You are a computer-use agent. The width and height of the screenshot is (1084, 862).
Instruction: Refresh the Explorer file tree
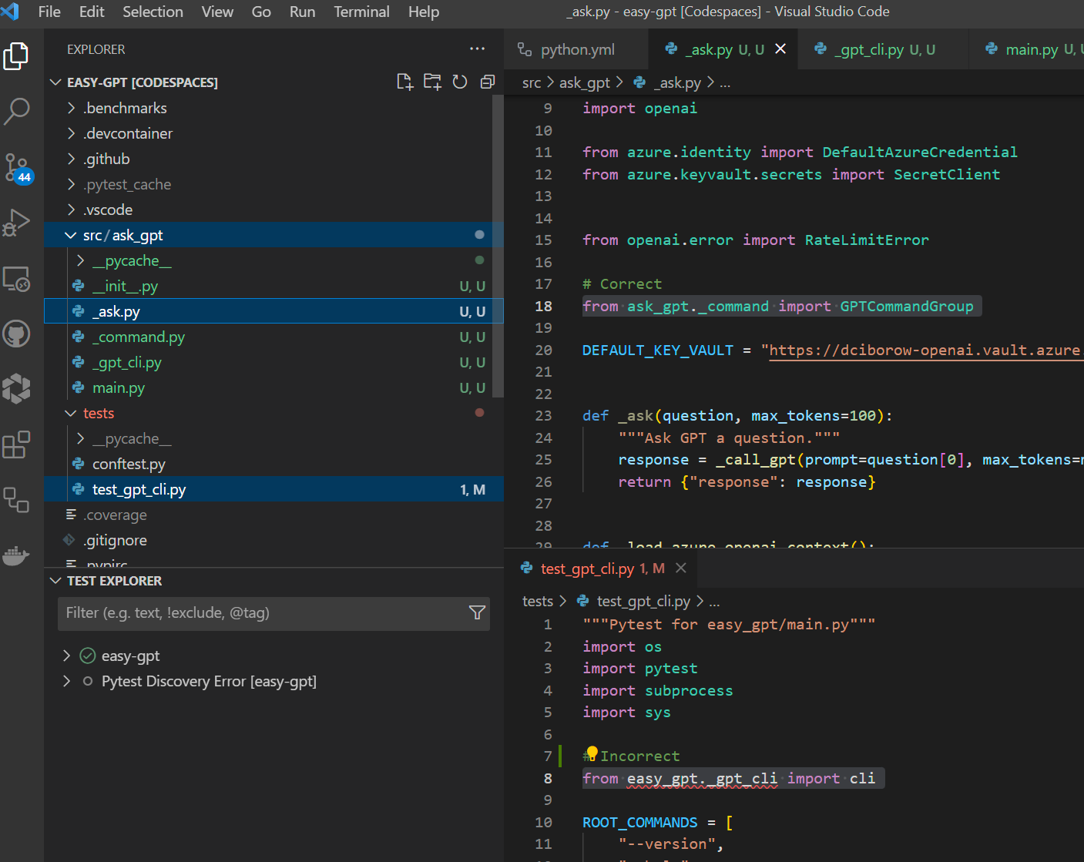click(460, 82)
